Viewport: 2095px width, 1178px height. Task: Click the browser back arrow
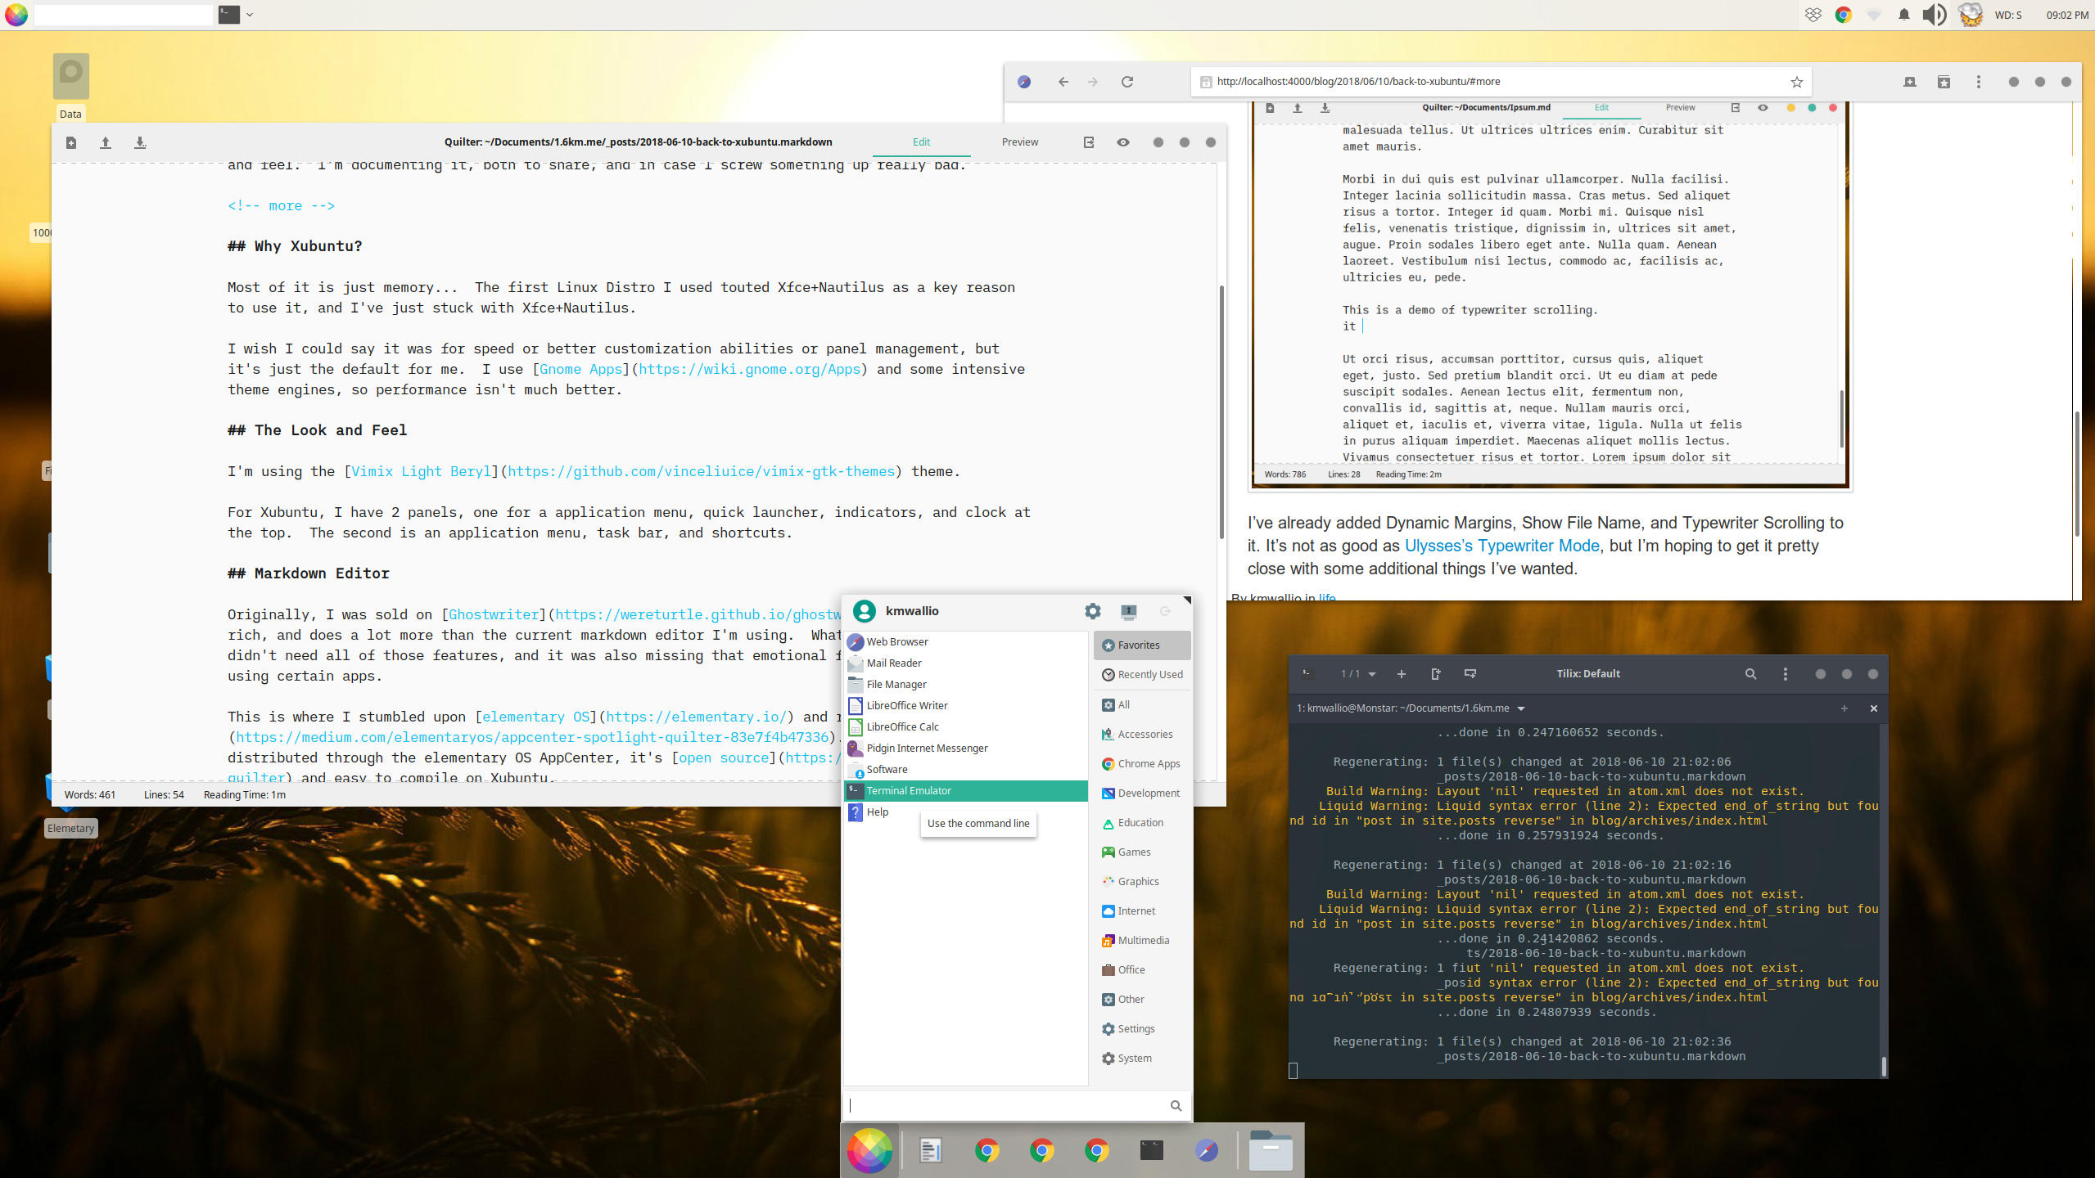click(x=1063, y=82)
